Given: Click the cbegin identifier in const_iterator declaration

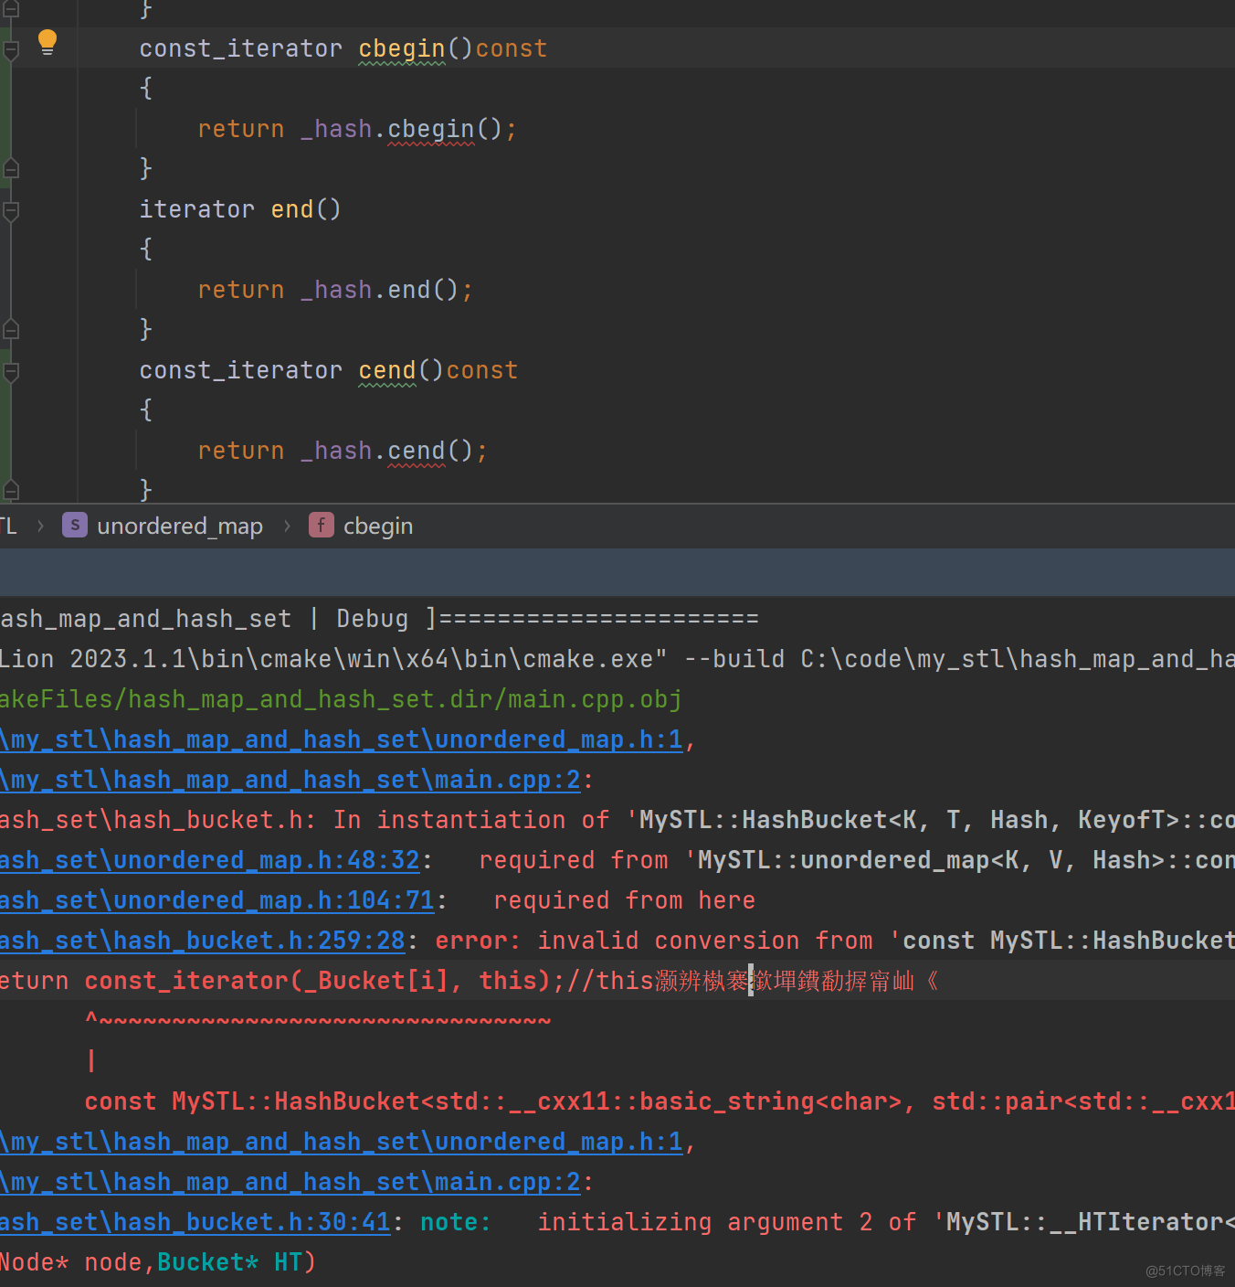Looking at the screenshot, I should pyautogui.click(x=402, y=48).
